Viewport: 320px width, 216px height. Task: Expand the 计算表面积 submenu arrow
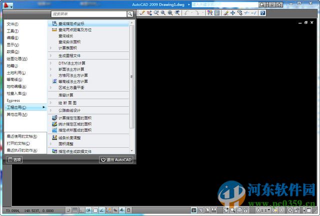50,48
